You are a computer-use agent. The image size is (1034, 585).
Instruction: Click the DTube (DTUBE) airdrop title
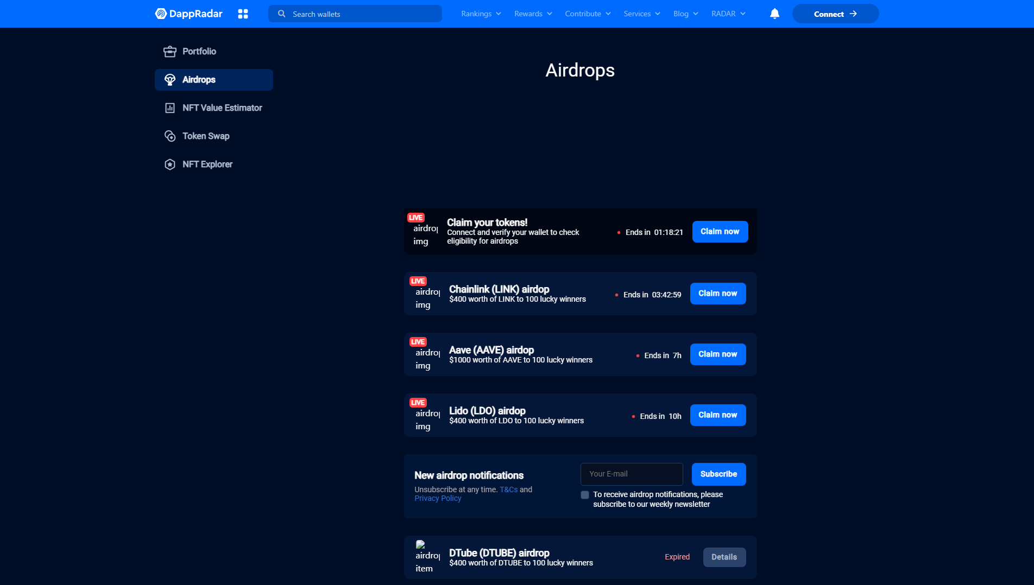[499, 553]
